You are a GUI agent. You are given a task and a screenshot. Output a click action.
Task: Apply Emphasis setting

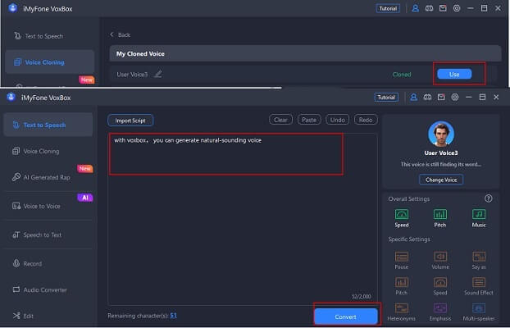[440, 312]
